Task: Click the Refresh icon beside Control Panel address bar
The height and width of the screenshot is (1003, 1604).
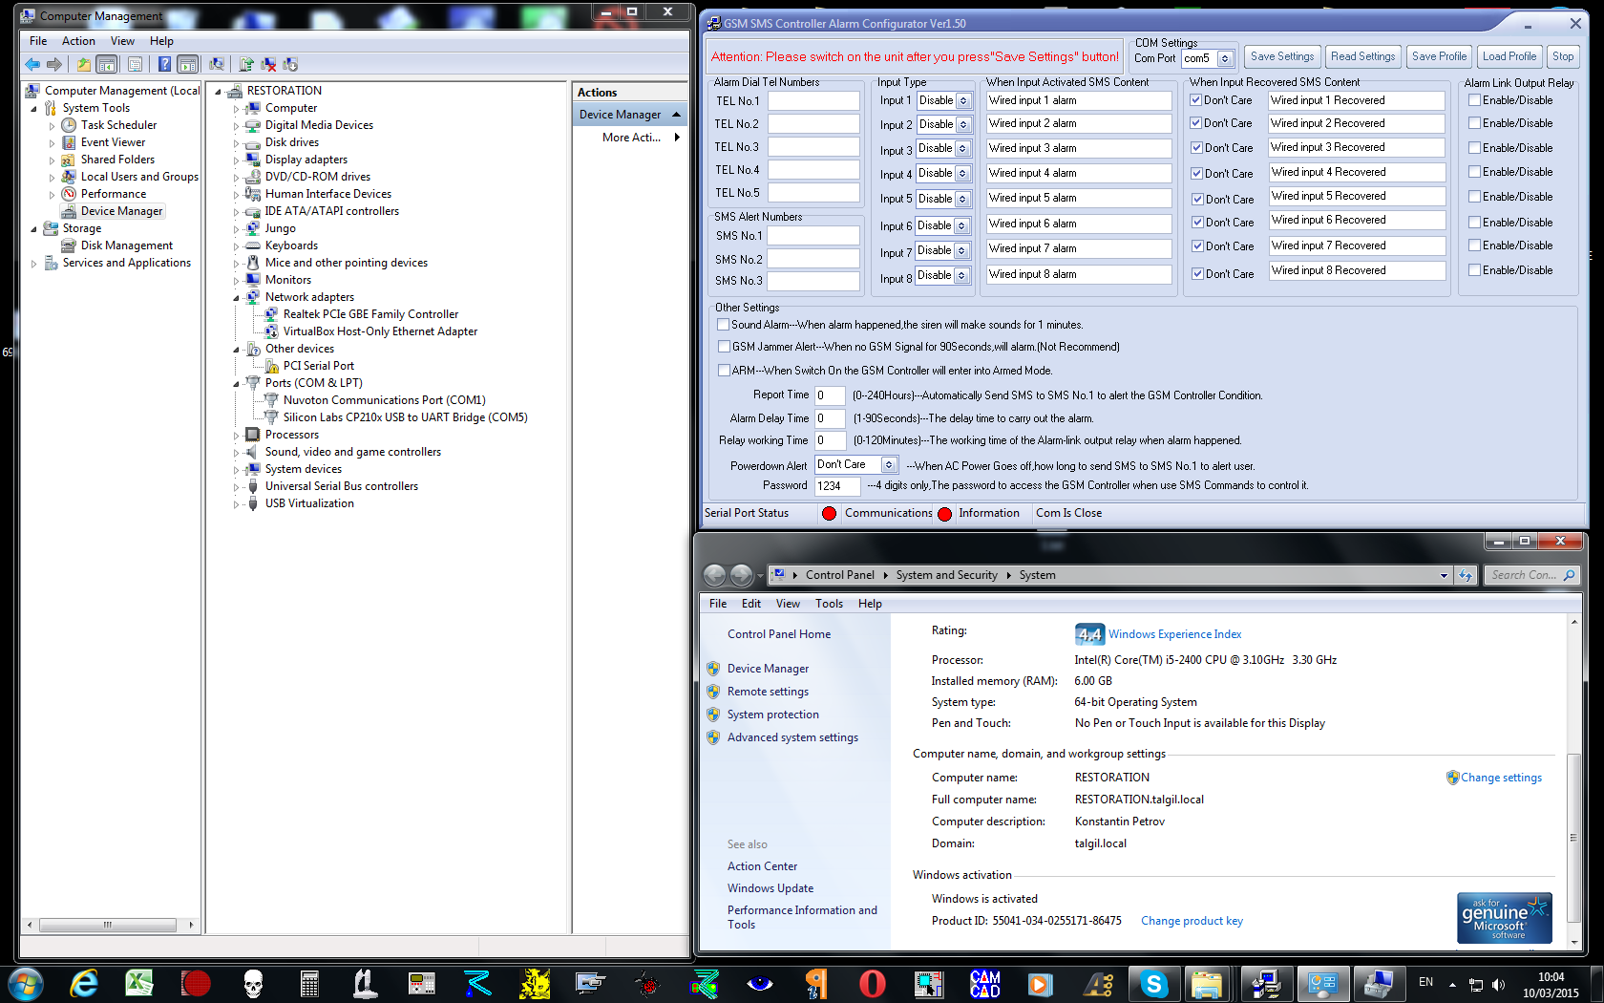Action: [1466, 575]
